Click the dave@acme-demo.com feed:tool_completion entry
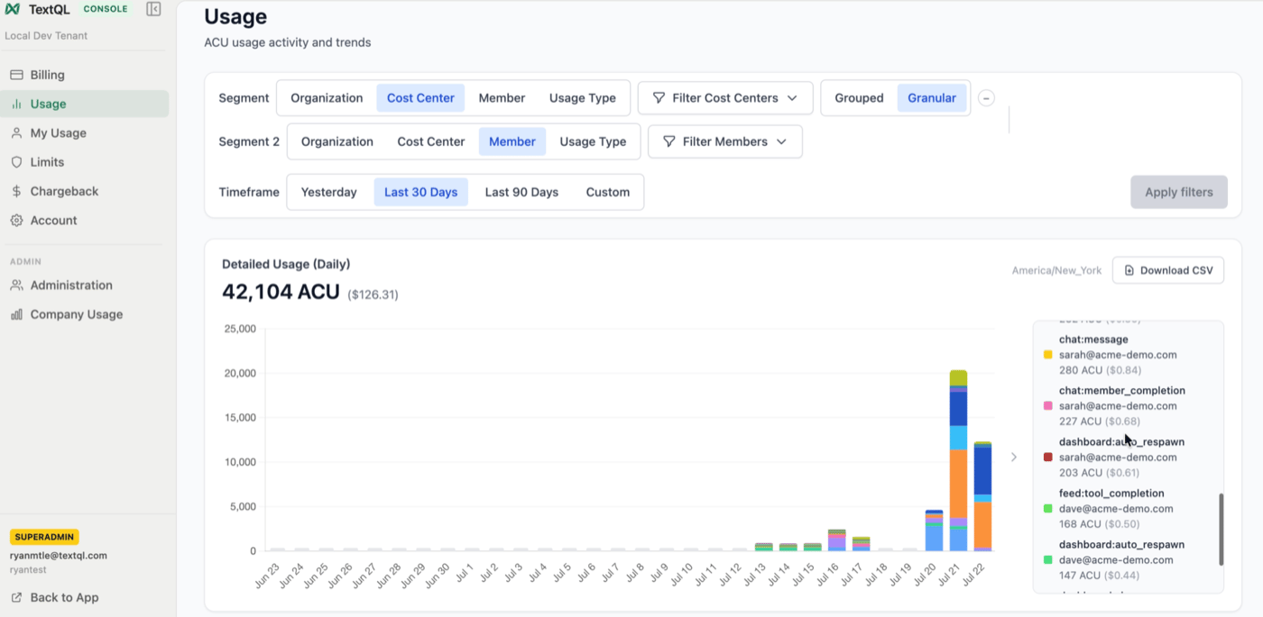 click(x=1116, y=509)
